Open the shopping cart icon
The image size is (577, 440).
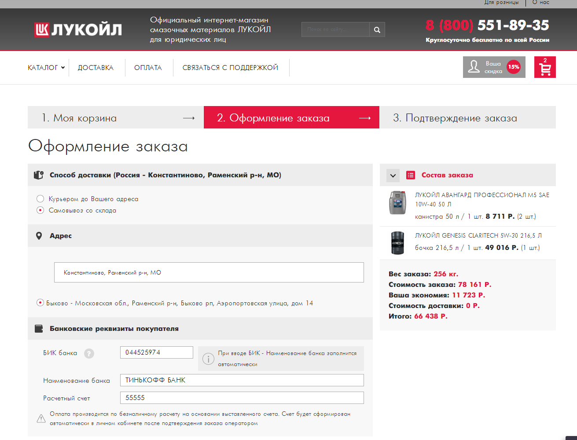[x=545, y=67]
